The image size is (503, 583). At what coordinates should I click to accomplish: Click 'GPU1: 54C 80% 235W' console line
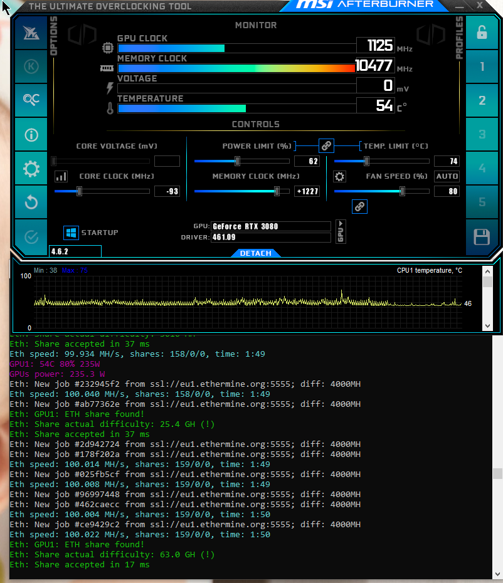pos(55,364)
